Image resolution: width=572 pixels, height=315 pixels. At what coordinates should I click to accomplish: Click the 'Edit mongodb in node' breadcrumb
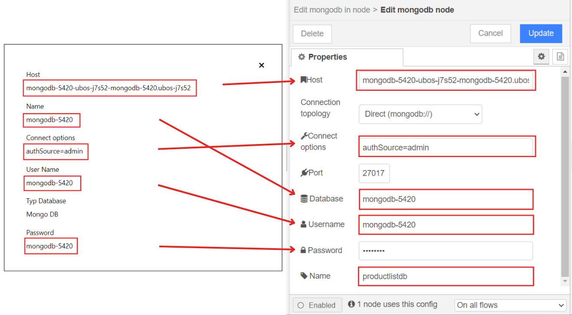point(332,10)
